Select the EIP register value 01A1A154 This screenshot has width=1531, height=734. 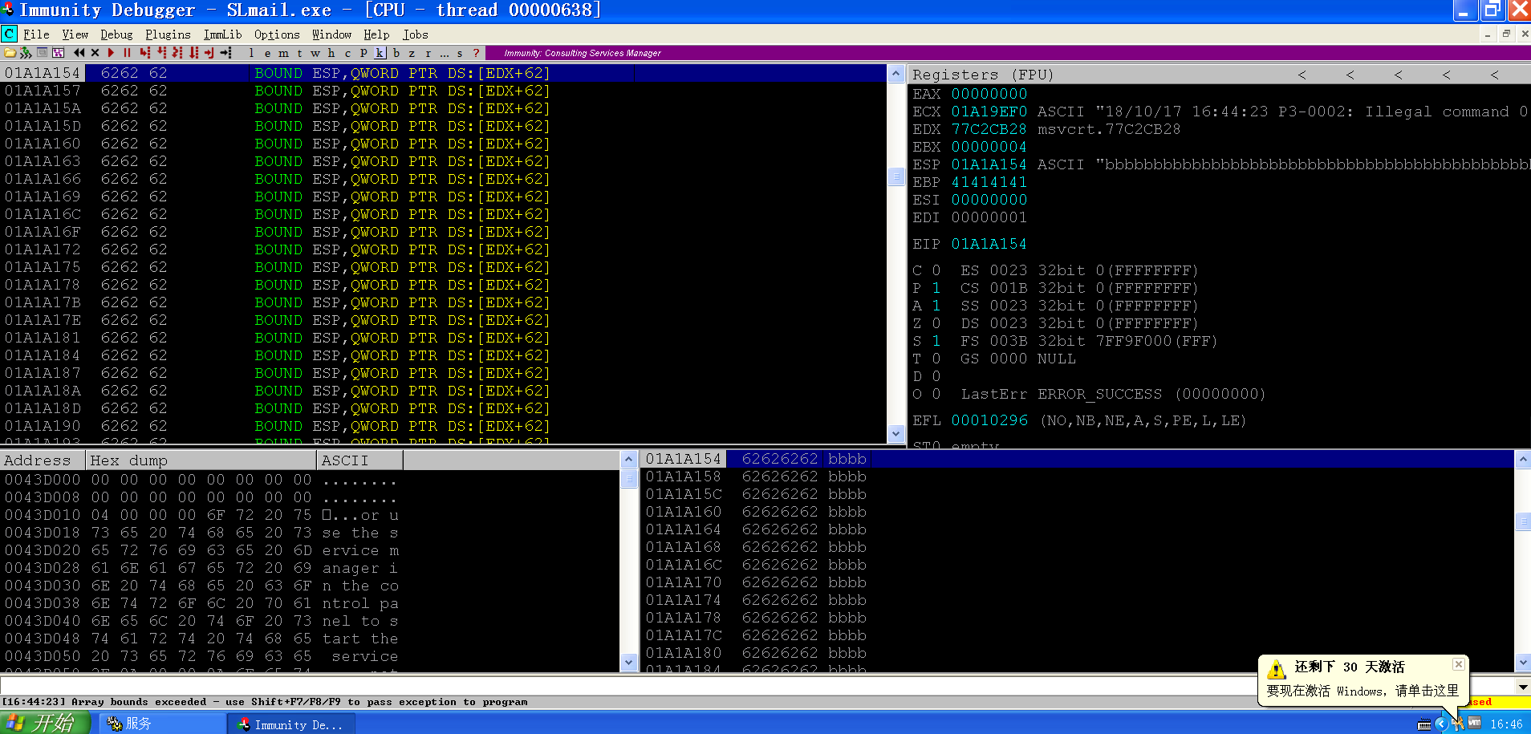point(989,244)
